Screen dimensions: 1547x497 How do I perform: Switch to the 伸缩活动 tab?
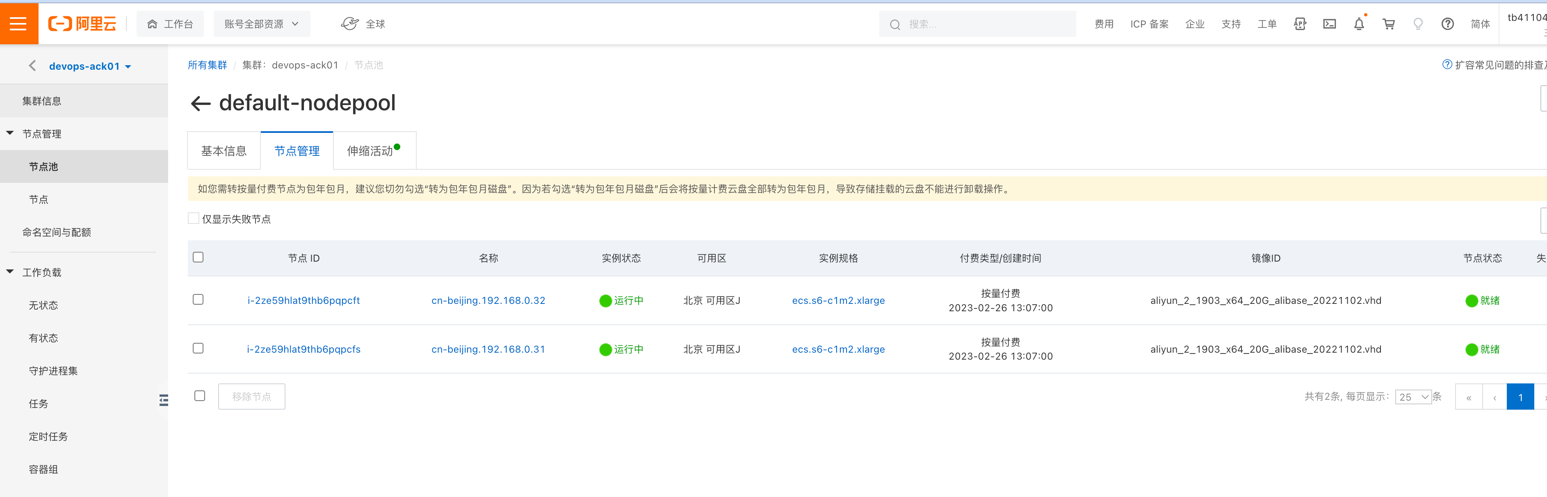click(370, 151)
